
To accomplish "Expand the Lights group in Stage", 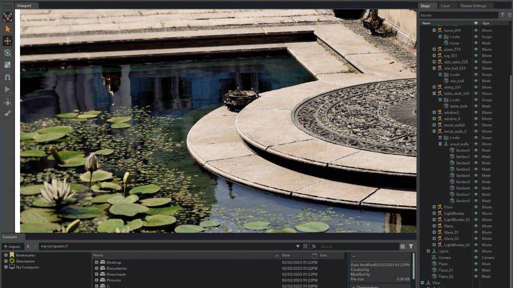I will (x=428, y=251).
